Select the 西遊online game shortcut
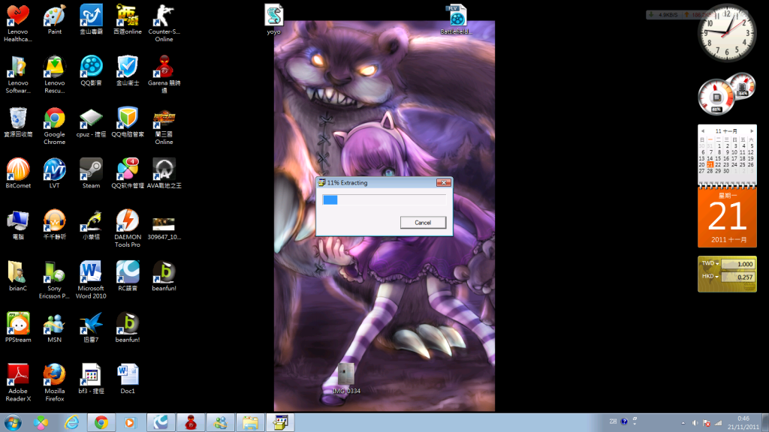The image size is (769, 432). [128, 19]
